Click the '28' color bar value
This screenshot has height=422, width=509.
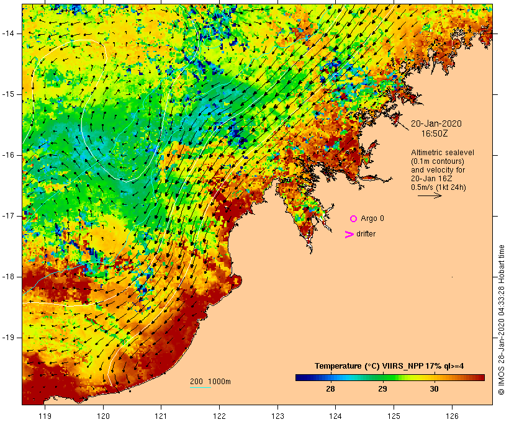click(x=330, y=388)
